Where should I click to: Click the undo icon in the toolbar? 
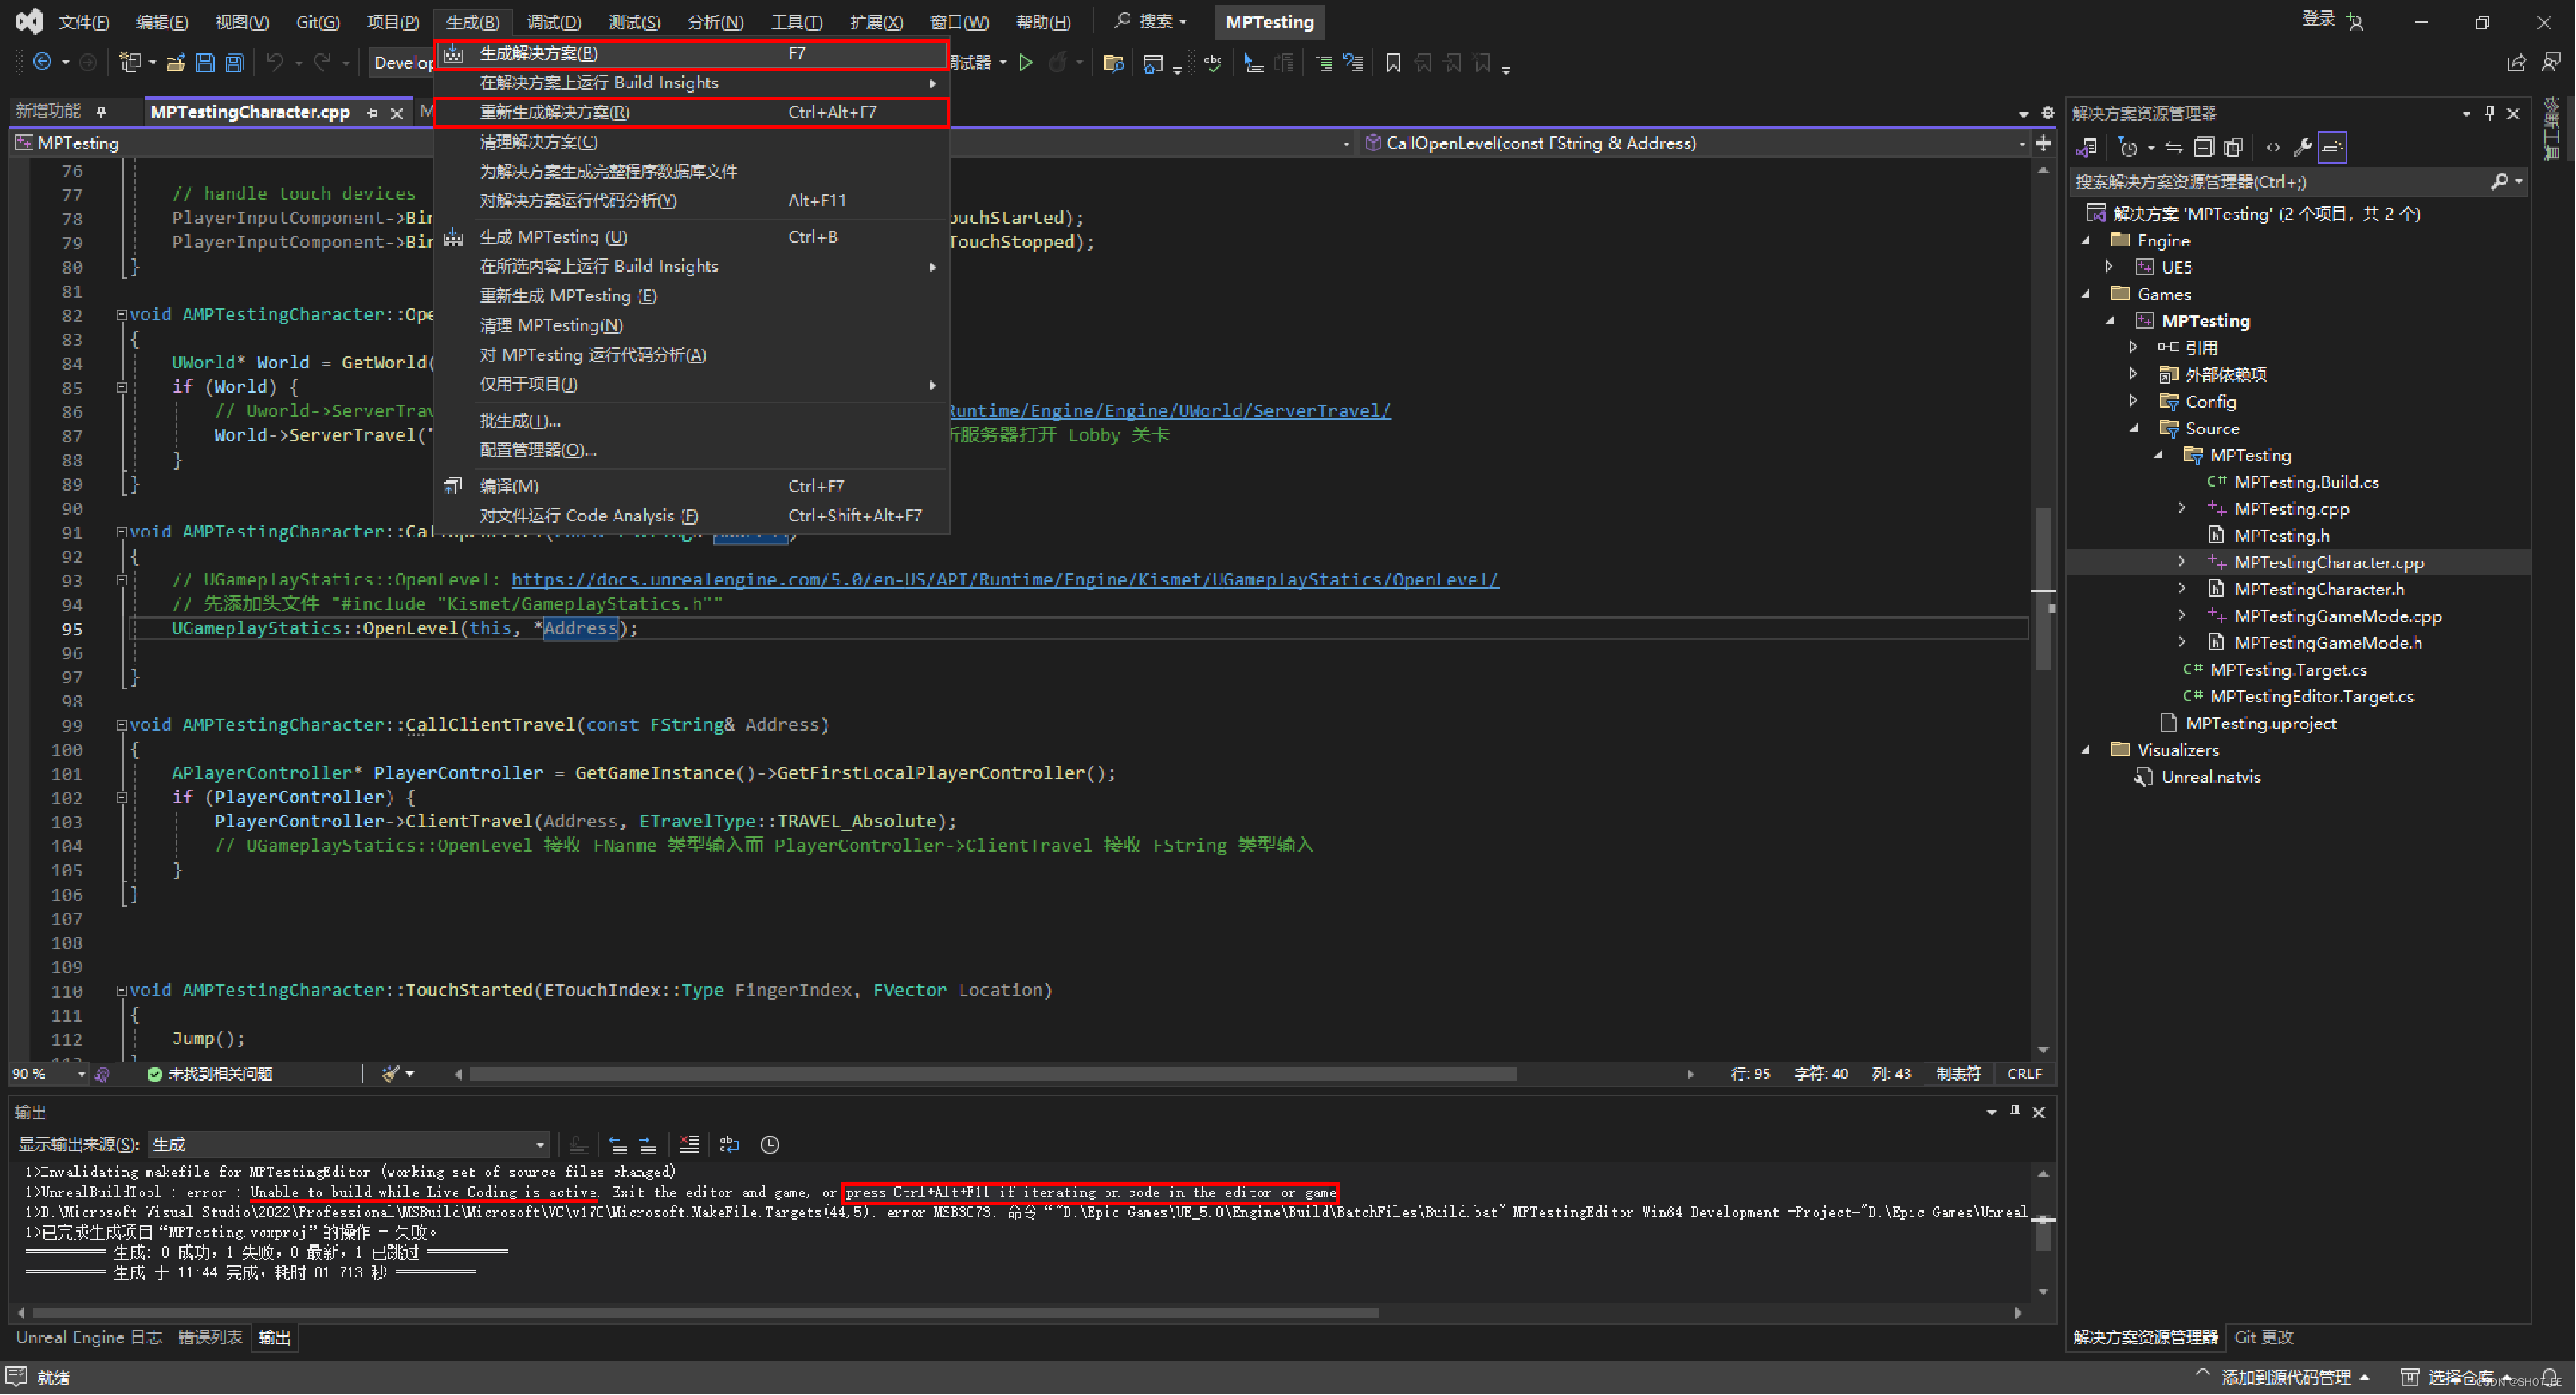(x=274, y=63)
